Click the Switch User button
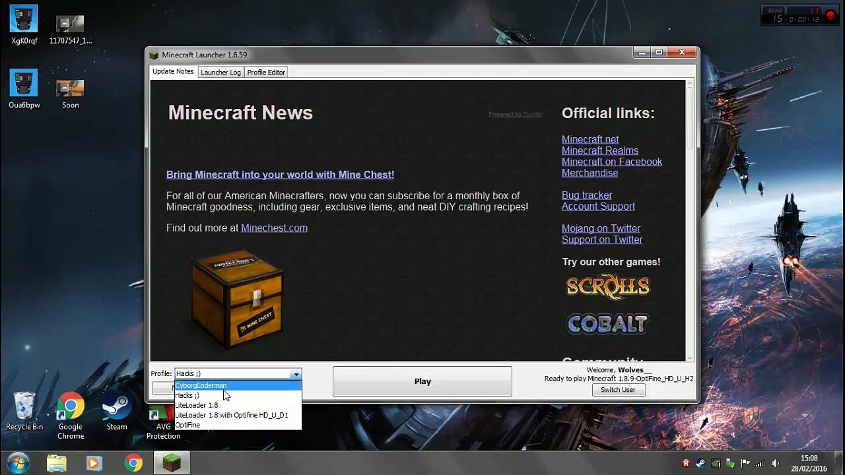The height and width of the screenshot is (475, 845). 618,390
